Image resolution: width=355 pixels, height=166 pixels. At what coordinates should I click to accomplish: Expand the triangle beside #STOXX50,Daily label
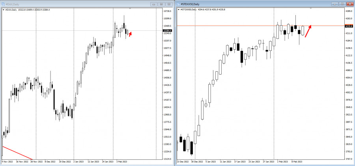[x=178, y=9]
